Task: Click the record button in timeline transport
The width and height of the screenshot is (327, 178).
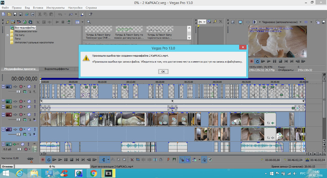Action: tap(43, 160)
